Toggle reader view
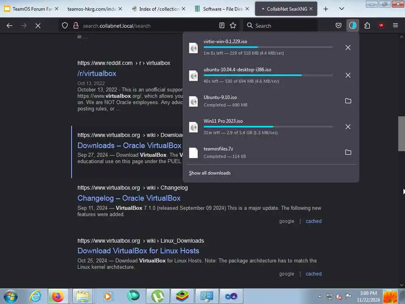Image resolution: width=405 pixels, height=304 pixels. pyautogui.click(x=221, y=26)
